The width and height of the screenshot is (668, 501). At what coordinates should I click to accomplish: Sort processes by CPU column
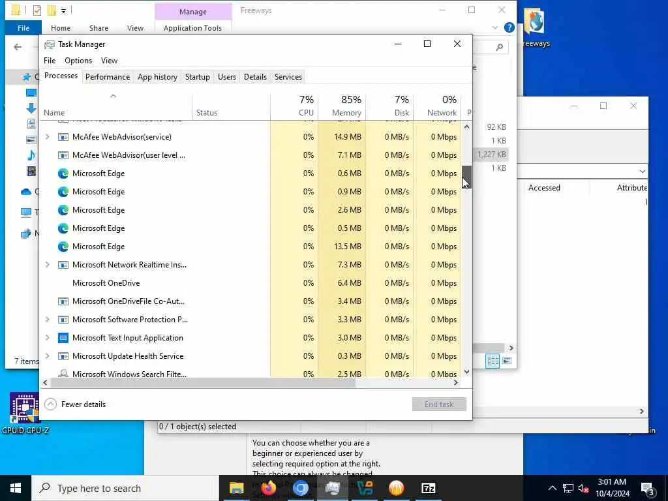click(294, 106)
